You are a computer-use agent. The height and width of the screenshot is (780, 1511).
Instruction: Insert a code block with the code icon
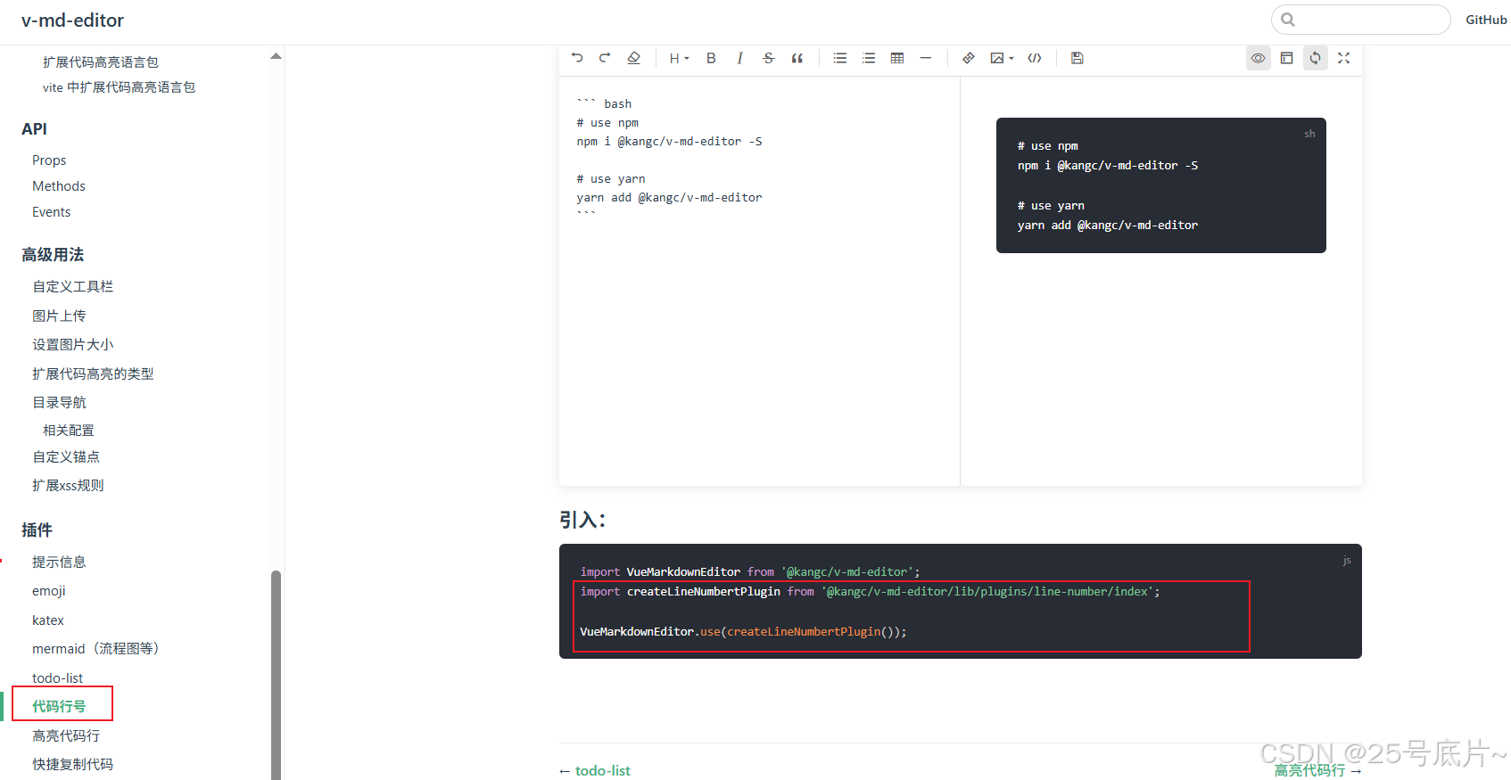tap(1035, 58)
